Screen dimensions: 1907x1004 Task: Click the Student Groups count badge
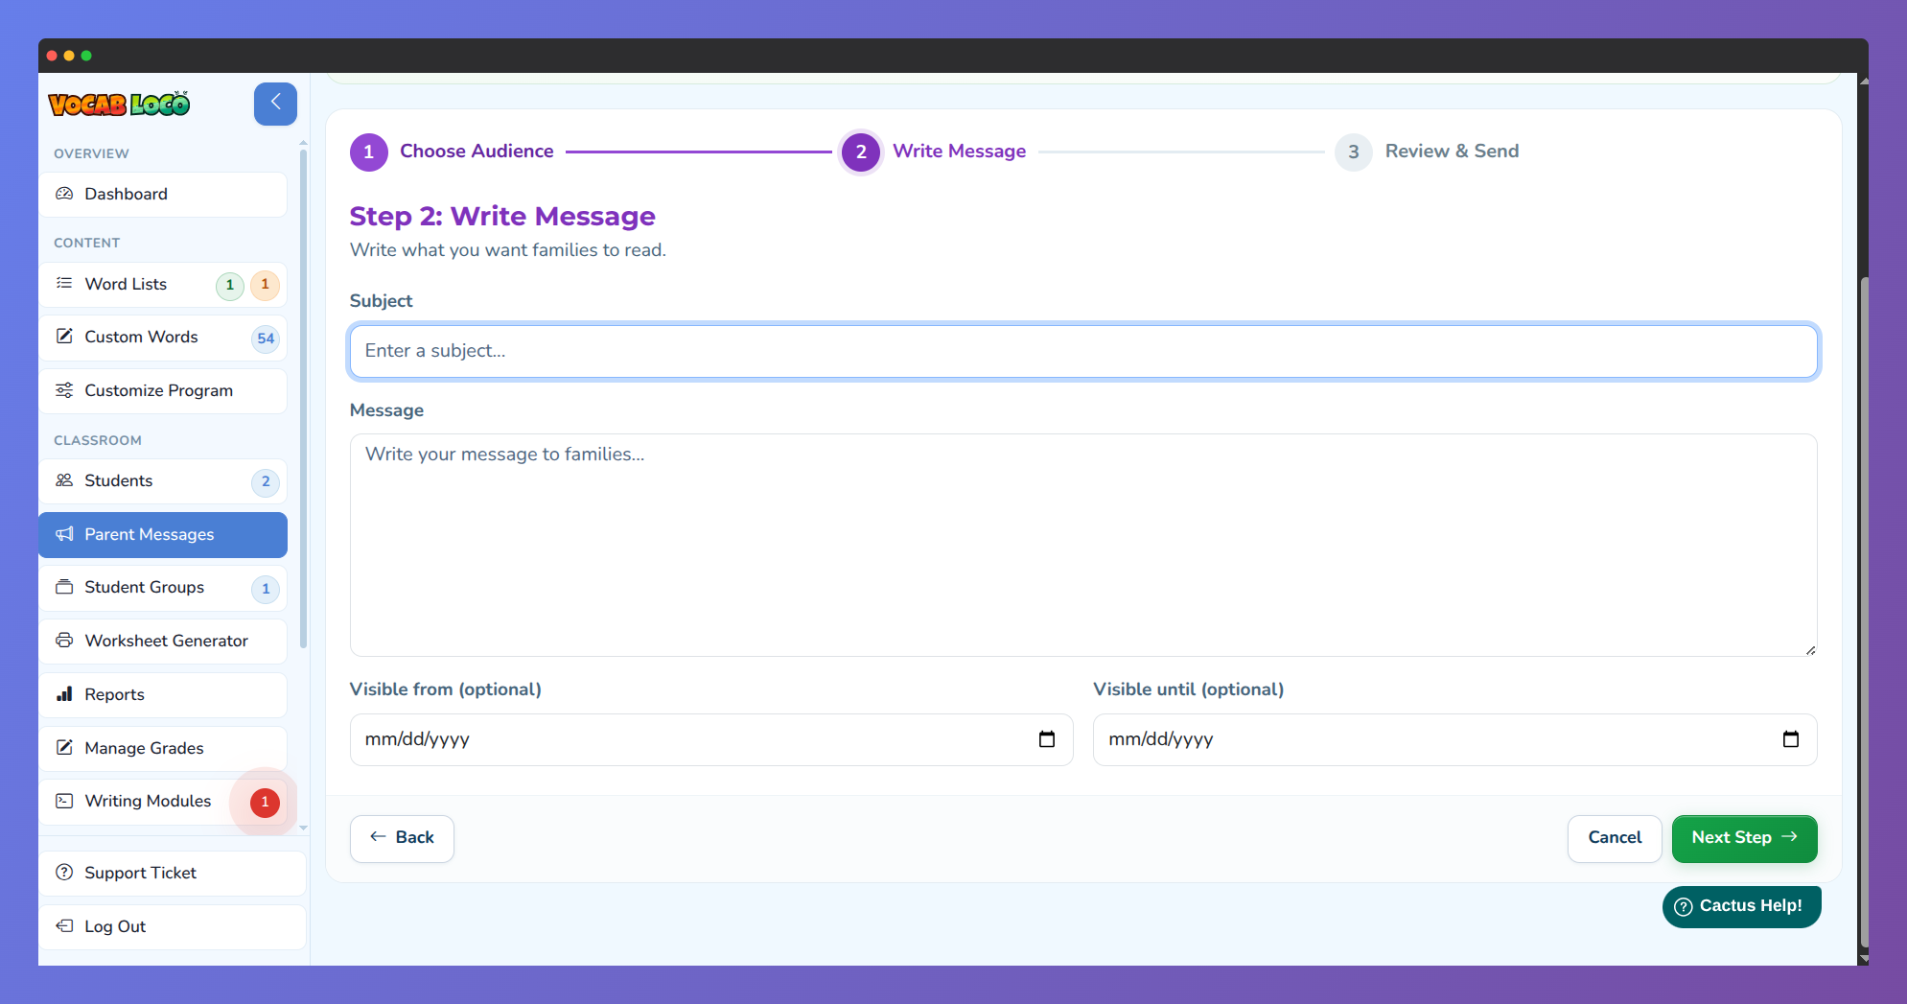(x=266, y=589)
